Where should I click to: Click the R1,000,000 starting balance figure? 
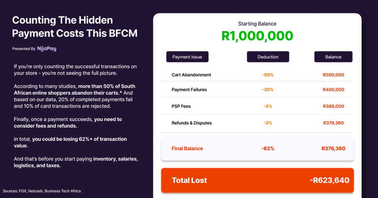[x=257, y=35]
